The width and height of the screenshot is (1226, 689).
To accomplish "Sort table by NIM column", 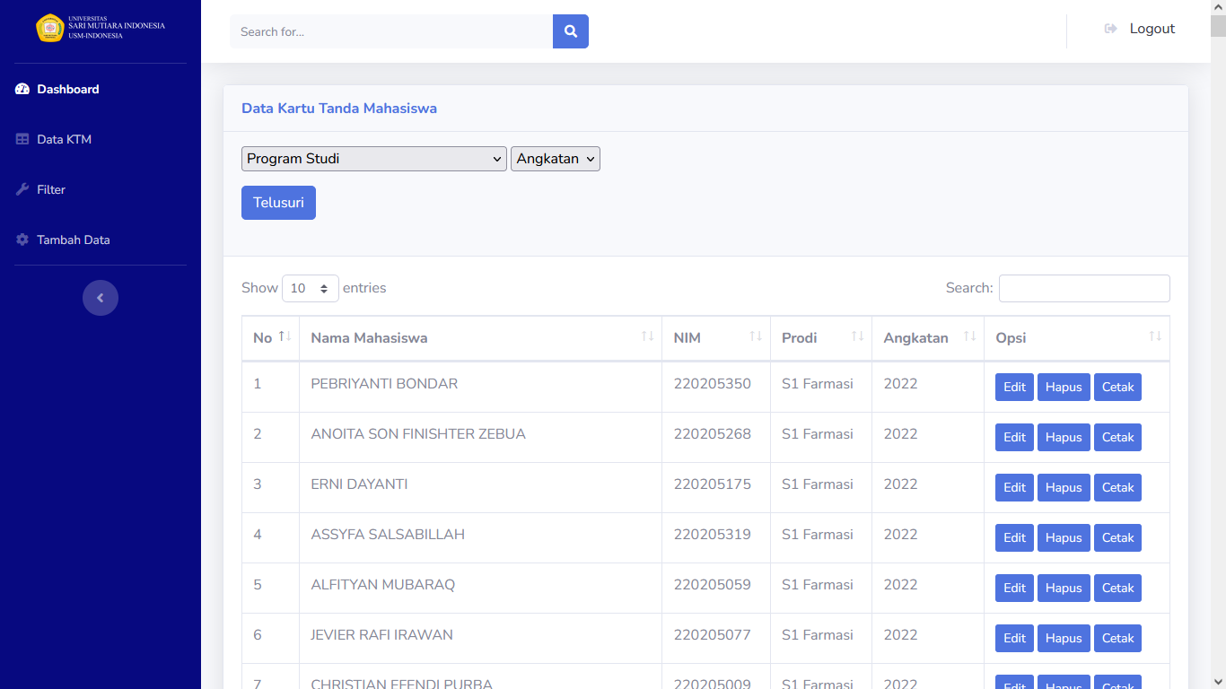I will pos(715,338).
